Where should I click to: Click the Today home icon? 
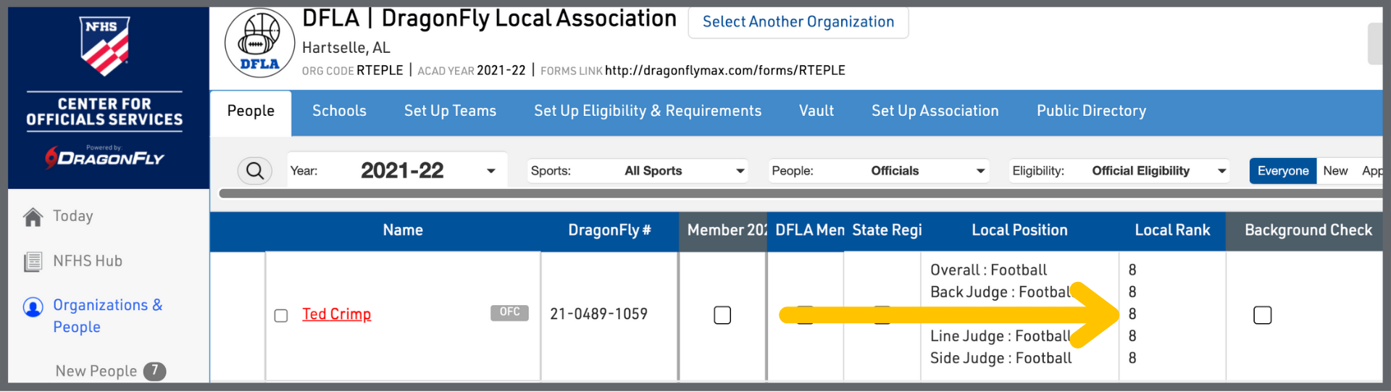pos(33,217)
